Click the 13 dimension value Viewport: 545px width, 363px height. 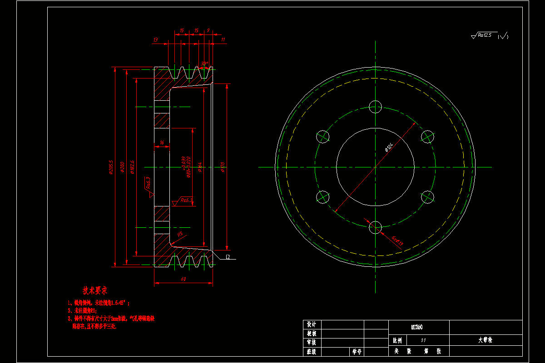point(155,39)
